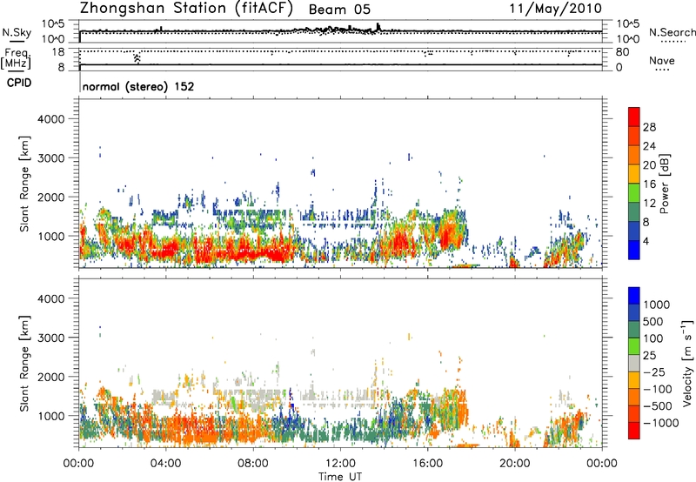Click the 'Zhongshan Station (fitACF)' title text
Image resolution: width=696 pixels, height=482 pixels.
click(x=186, y=9)
